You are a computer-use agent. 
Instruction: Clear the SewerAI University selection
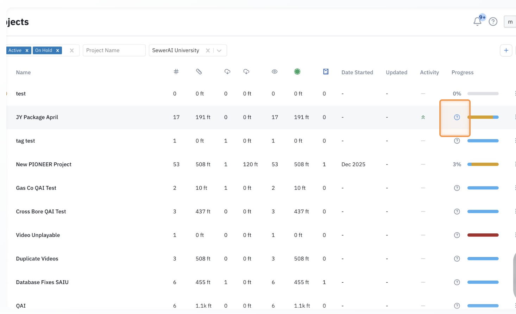(x=208, y=51)
